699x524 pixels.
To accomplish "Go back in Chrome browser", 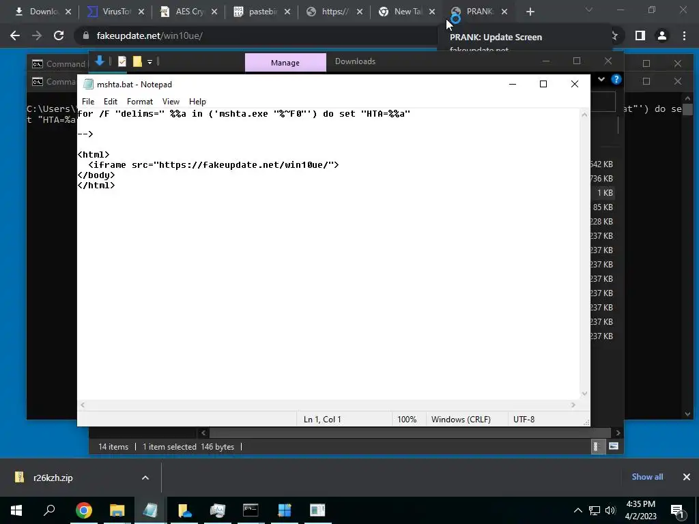I will point(15,35).
